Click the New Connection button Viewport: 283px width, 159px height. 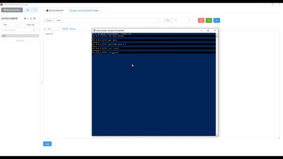point(12,10)
